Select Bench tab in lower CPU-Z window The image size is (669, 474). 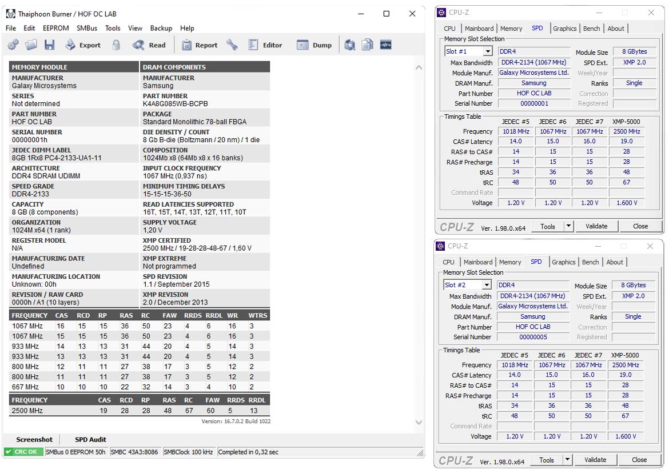tap(591, 262)
